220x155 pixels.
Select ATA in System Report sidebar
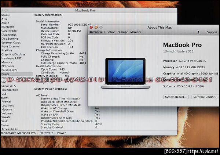point(4,19)
